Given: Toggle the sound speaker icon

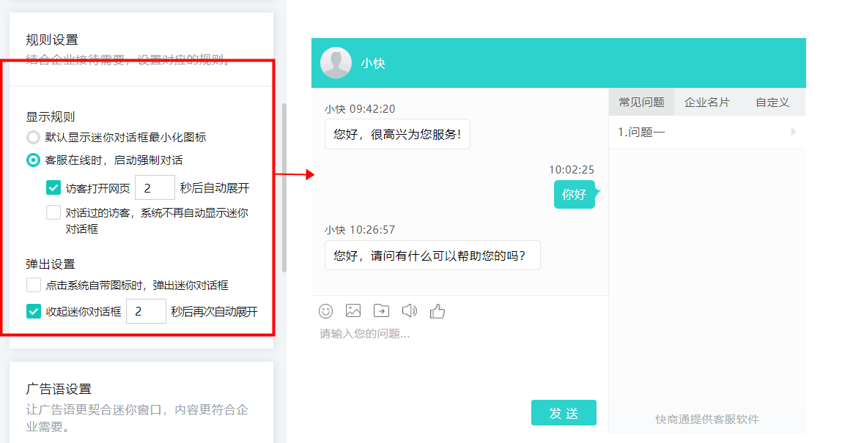Looking at the screenshot, I should (x=410, y=311).
